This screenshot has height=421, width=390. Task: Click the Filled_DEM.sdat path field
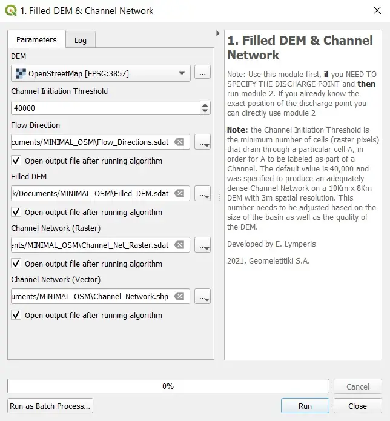[101, 193]
